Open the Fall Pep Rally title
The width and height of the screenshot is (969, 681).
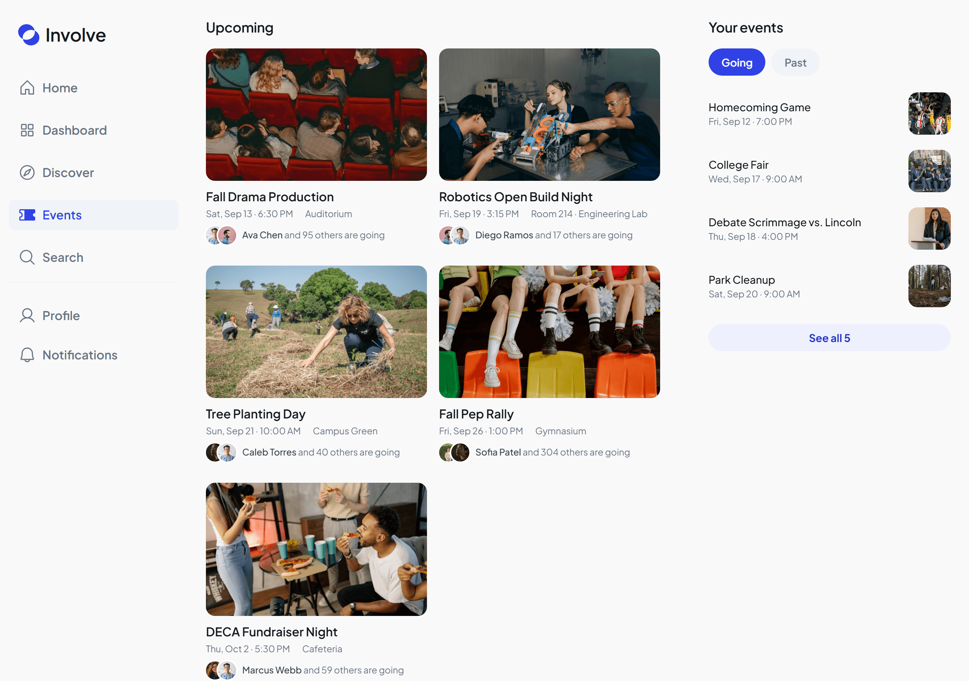point(476,414)
